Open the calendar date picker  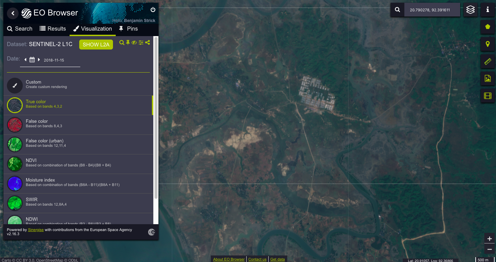click(x=32, y=60)
